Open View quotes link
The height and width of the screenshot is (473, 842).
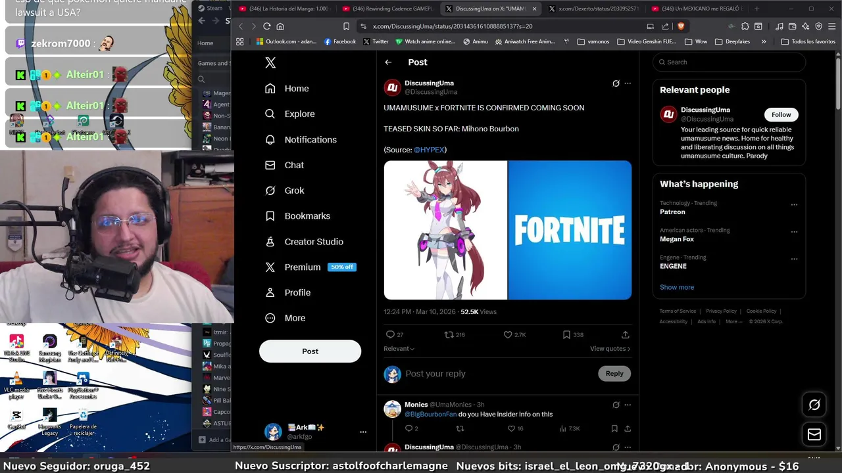click(x=610, y=349)
